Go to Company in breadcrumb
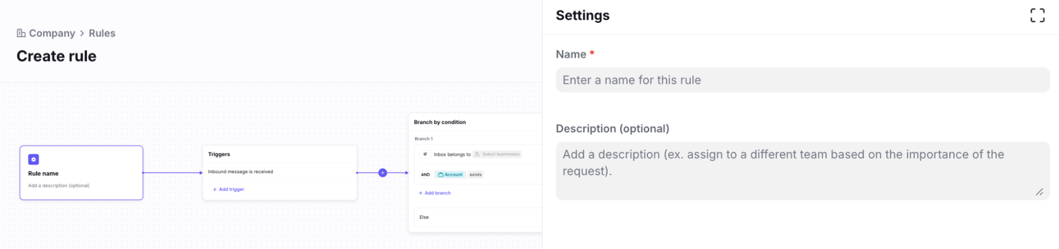Screen dimensions: 1059x249 pos(52,33)
